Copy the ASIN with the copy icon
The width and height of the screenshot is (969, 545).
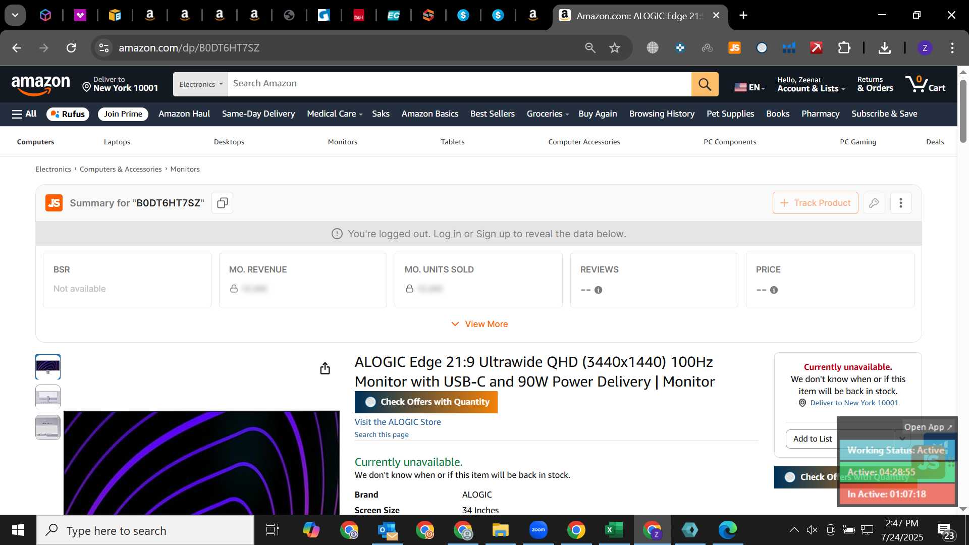pos(222,203)
